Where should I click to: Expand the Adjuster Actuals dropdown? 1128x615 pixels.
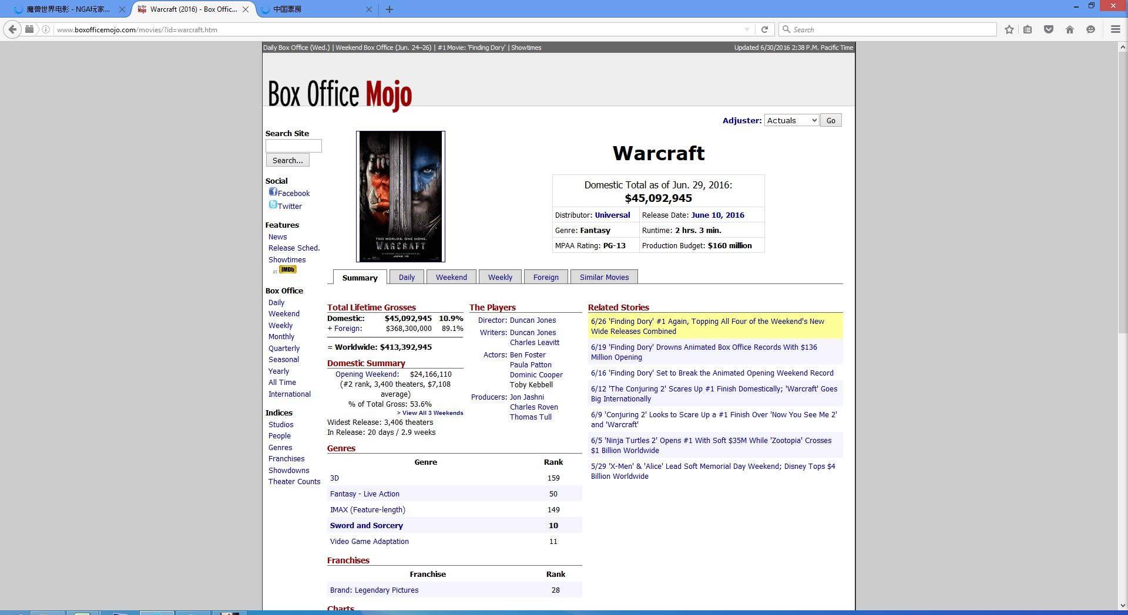pyautogui.click(x=791, y=120)
